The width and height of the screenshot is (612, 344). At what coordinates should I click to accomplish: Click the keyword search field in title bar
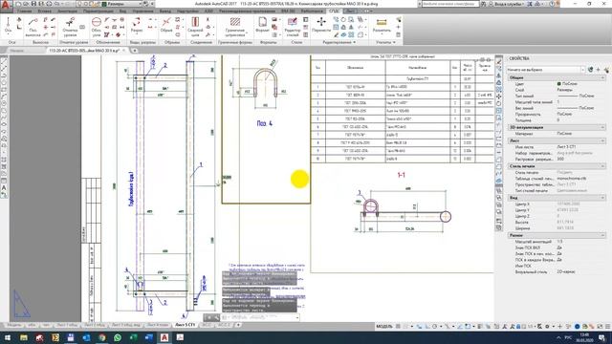coord(450,4)
